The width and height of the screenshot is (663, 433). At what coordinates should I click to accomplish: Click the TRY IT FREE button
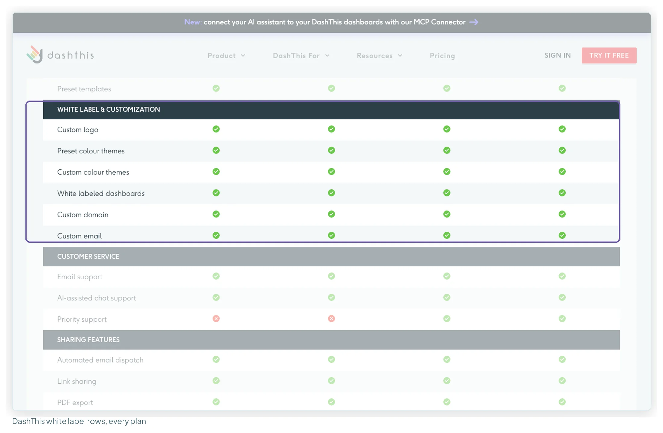pos(609,55)
